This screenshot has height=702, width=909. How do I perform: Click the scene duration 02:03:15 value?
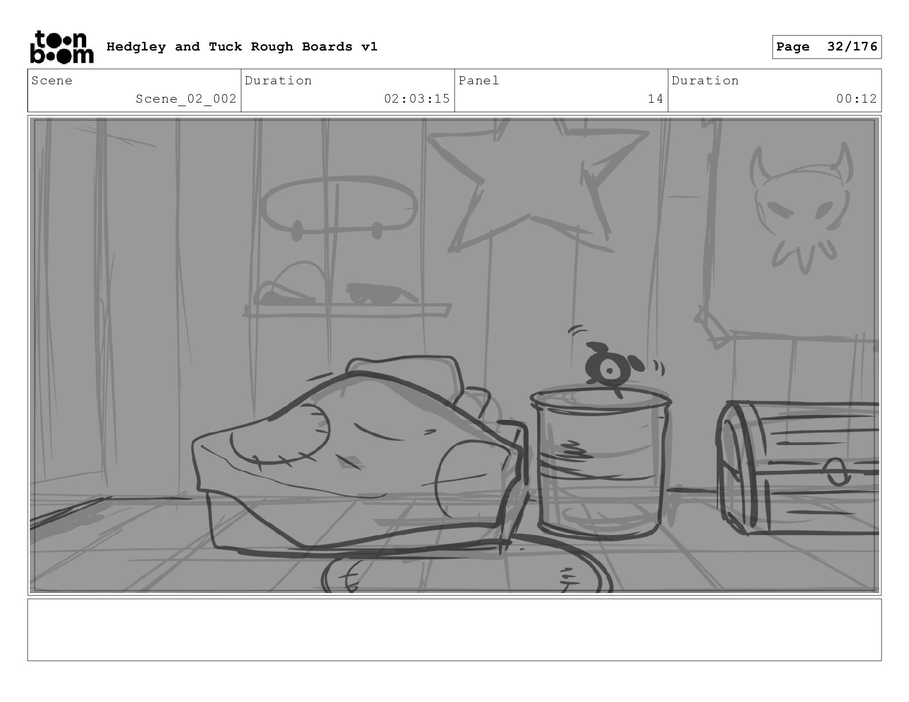(x=417, y=99)
